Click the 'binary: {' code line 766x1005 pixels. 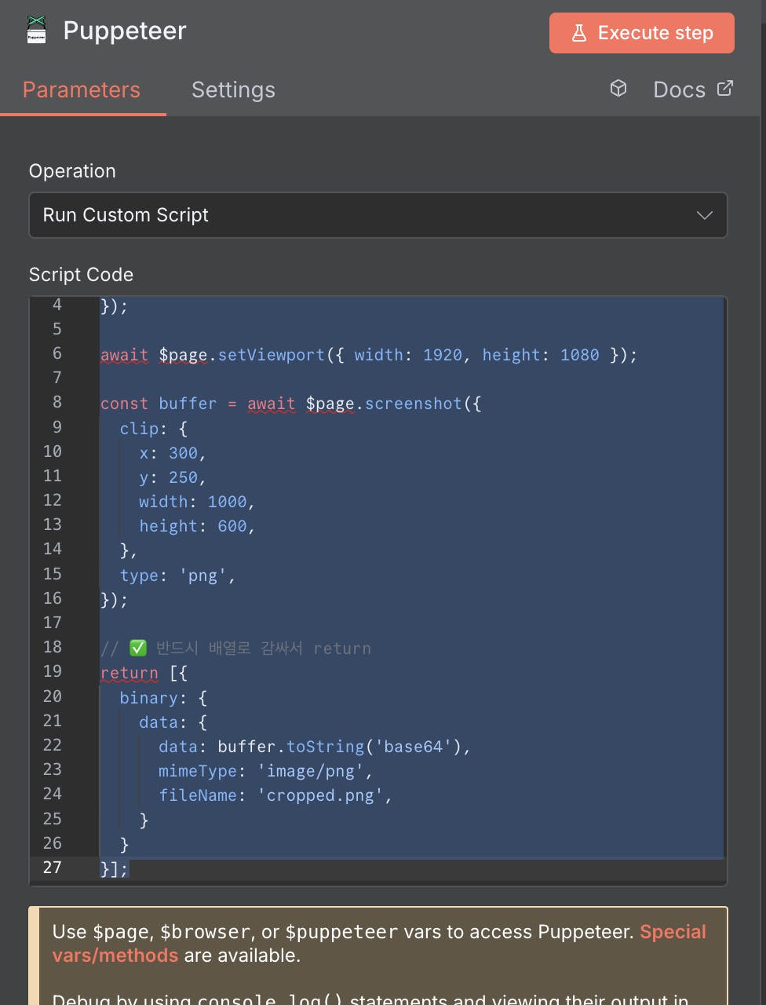[163, 698]
